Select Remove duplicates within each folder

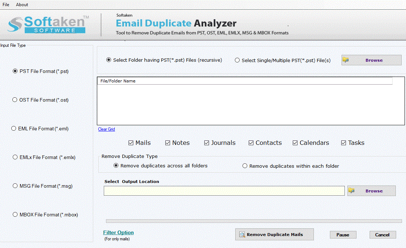click(x=245, y=166)
